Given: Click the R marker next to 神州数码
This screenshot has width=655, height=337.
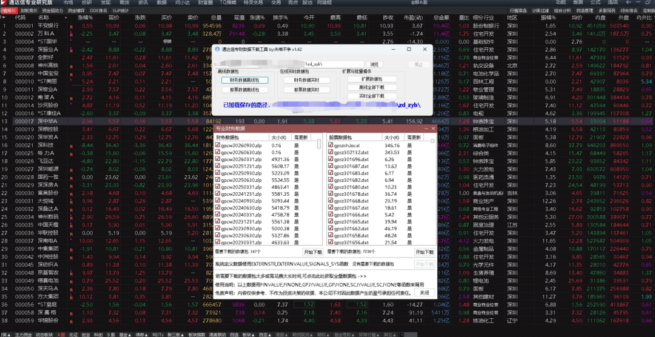Looking at the screenshot, I should pyautogui.click(x=72, y=218).
